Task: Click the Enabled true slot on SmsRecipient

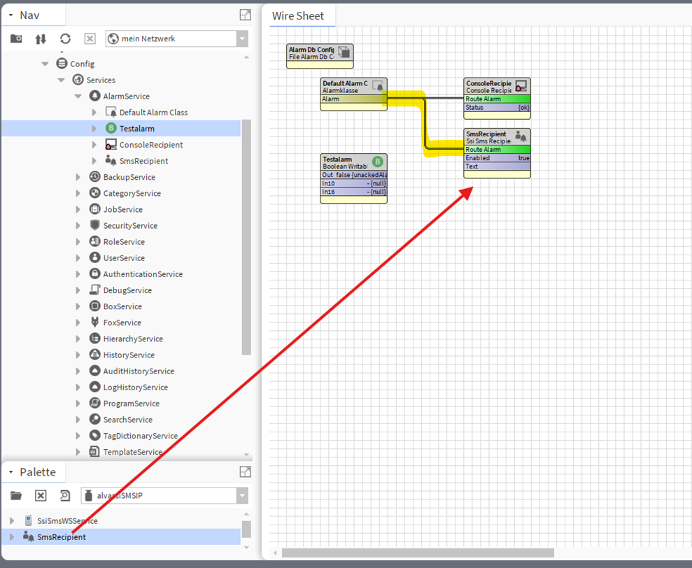Action: (x=497, y=158)
